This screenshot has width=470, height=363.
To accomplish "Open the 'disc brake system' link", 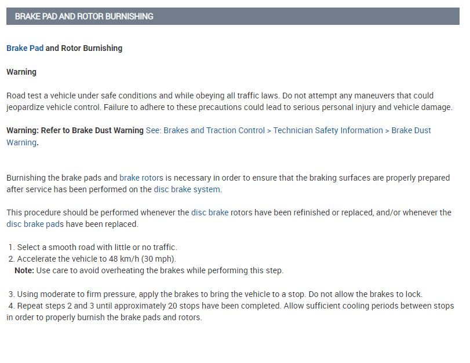I will (x=187, y=189).
